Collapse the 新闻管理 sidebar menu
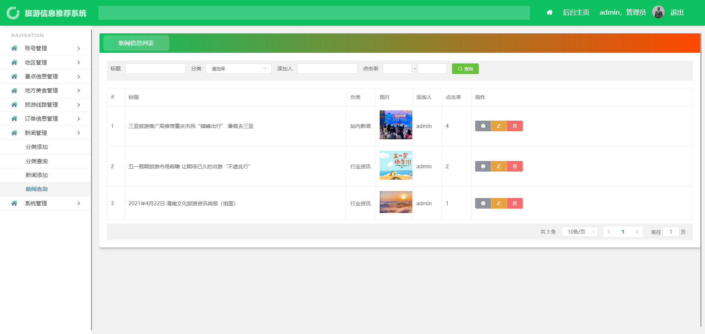The width and height of the screenshot is (705, 334). click(x=45, y=133)
